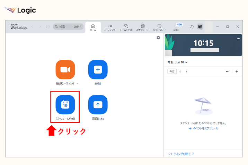The image size is (248, 165).
Task: Click the 画面共有 upward arrow icon
Action: click(x=98, y=105)
